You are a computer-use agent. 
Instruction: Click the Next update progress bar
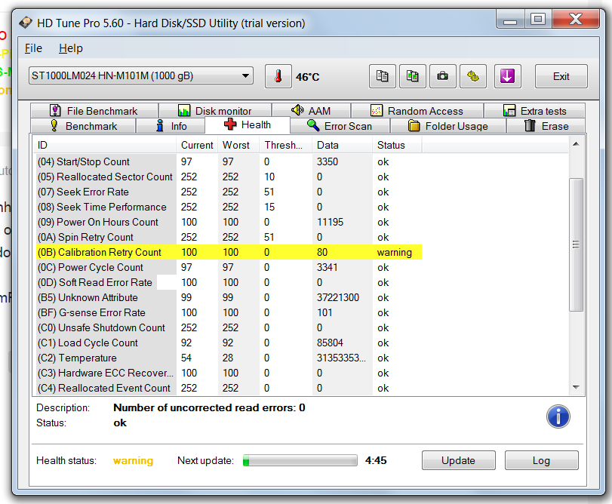300,460
